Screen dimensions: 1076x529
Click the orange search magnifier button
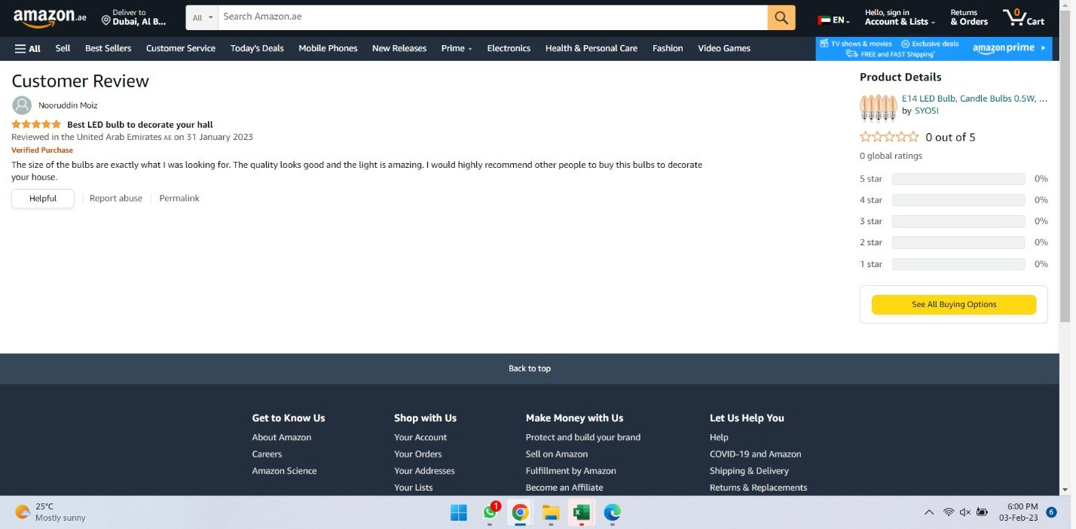781,17
